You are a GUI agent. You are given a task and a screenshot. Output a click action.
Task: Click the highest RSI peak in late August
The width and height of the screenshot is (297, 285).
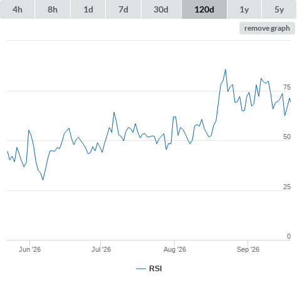tap(226, 70)
